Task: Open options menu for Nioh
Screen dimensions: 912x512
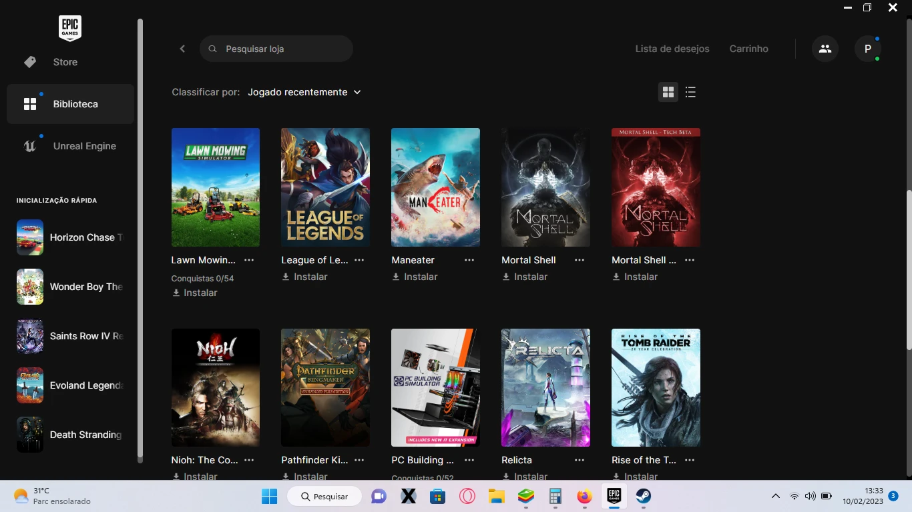Action: coord(249,460)
